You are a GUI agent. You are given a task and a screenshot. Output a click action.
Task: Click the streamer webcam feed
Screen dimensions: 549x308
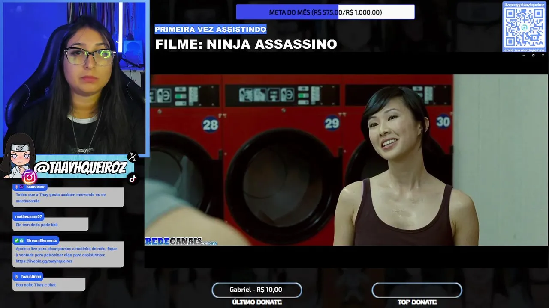pyautogui.click(x=75, y=78)
